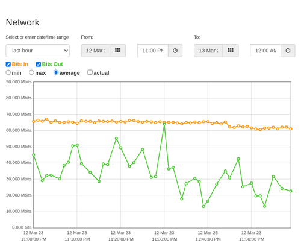
Task: Click the last green Bits Out data point
Action: [x=291, y=191]
